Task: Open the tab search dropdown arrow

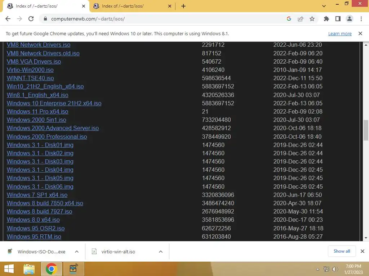Action: point(324,6)
